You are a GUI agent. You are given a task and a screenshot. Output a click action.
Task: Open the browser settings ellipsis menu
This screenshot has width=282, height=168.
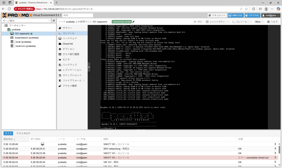pyautogui.click(x=272, y=9)
